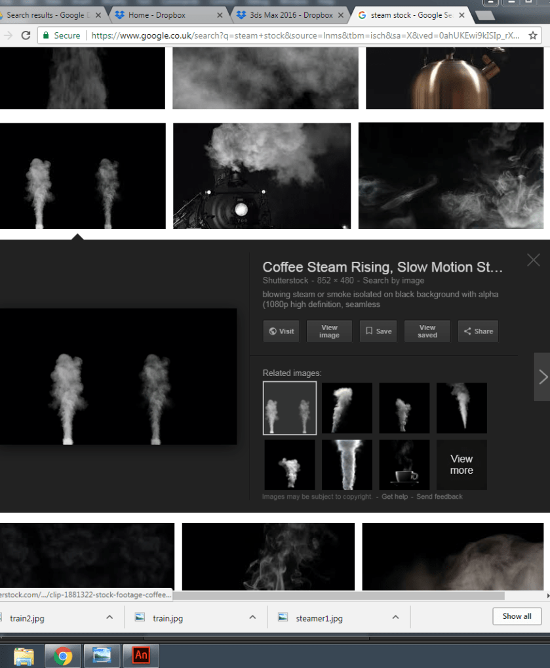Expand options for train.jpg download
This screenshot has width=550, height=668.
click(x=252, y=617)
